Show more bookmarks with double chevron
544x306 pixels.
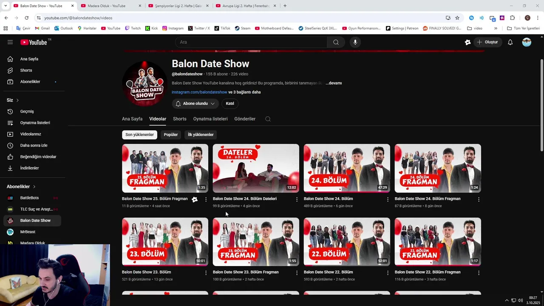[496, 28]
